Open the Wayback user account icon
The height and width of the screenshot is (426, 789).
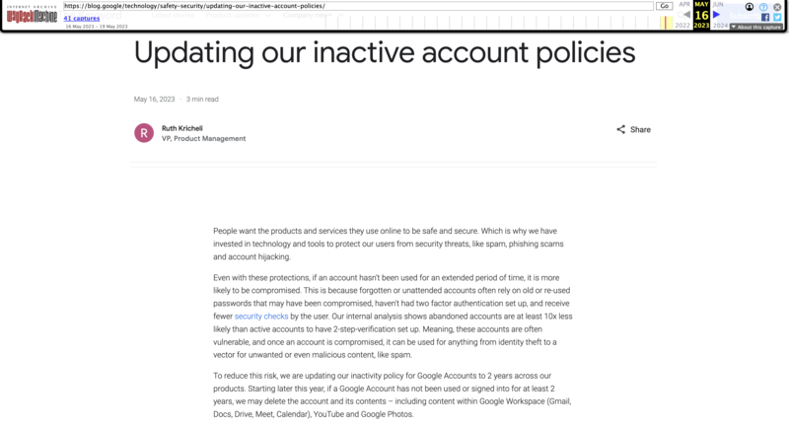(x=750, y=7)
